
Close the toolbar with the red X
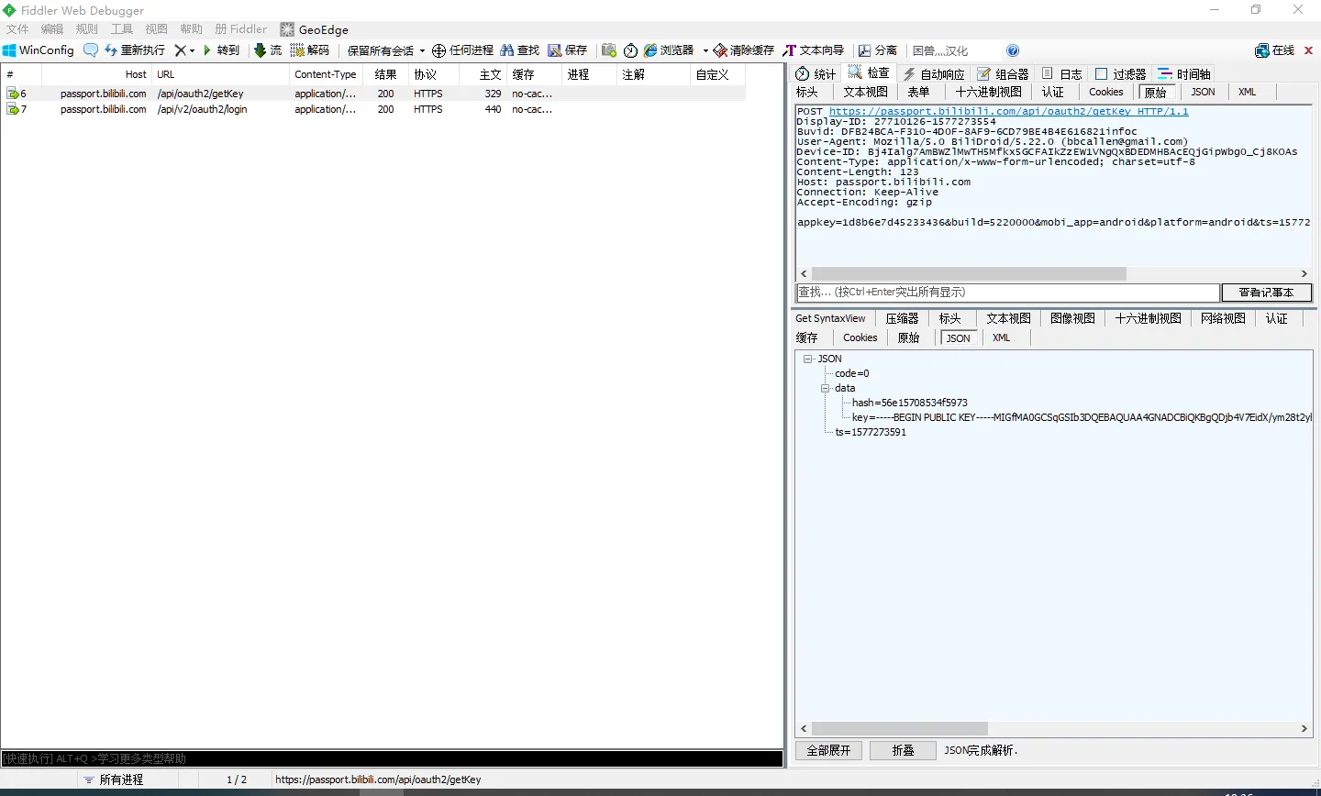point(1308,50)
